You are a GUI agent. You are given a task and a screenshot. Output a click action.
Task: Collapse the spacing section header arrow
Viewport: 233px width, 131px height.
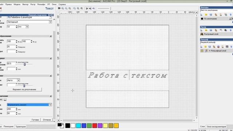(x=51, y=58)
